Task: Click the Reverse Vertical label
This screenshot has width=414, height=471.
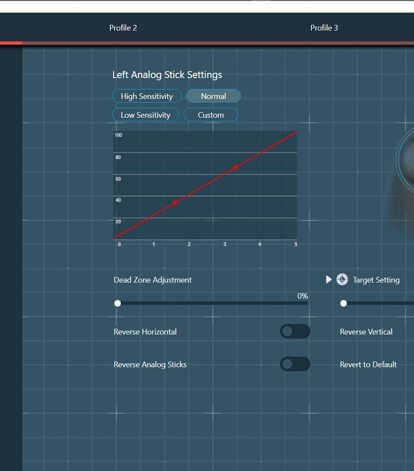Action: click(366, 332)
